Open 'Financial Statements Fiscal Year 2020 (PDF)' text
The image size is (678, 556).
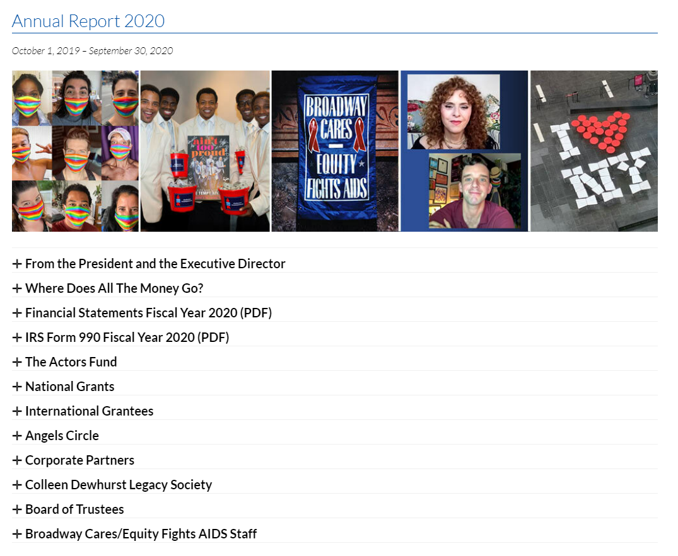pos(148,313)
